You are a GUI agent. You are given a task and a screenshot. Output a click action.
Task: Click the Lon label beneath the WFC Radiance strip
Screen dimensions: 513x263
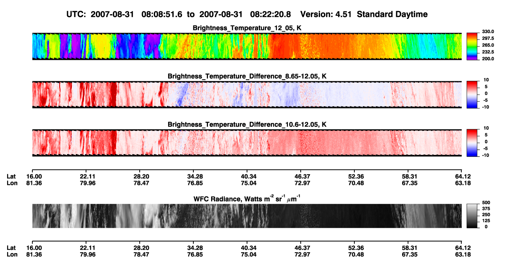[11, 254]
